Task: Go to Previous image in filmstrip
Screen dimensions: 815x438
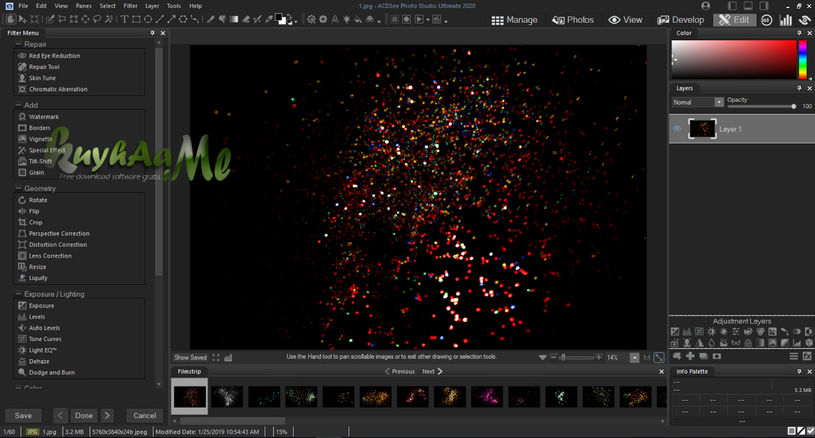Action: [400, 371]
